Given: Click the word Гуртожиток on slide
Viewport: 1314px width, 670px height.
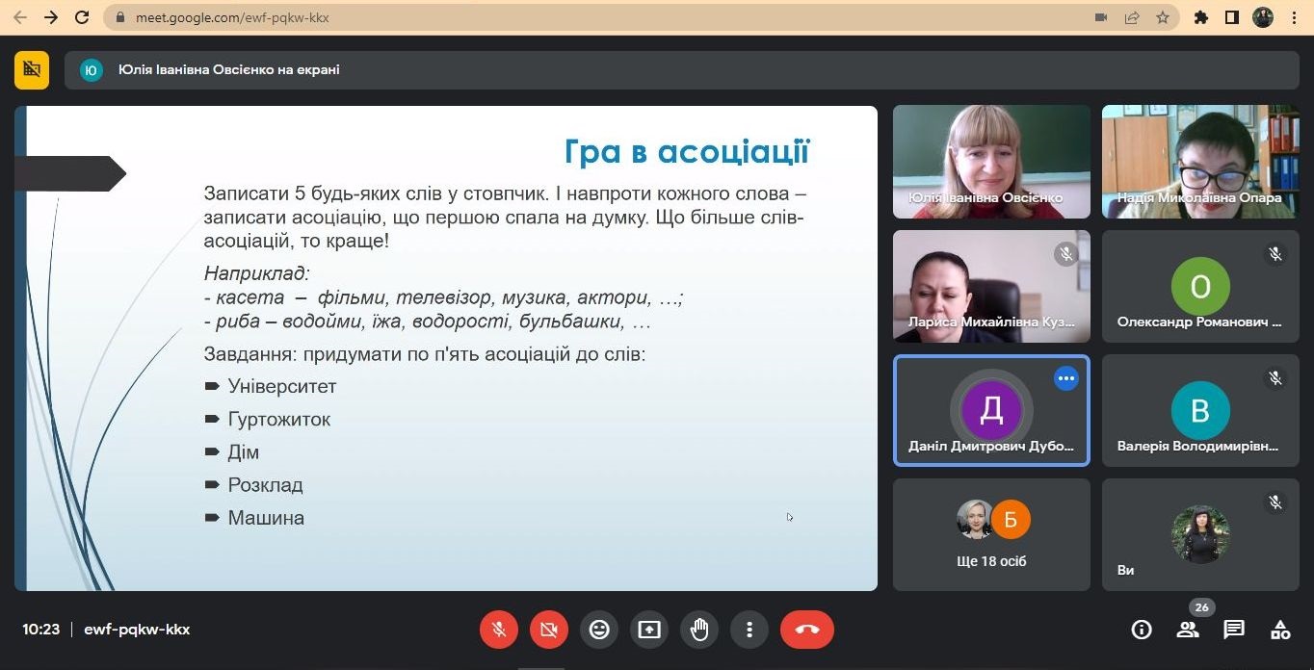Looking at the screenshot, I should pyautogui.click(x=279, y=419).
